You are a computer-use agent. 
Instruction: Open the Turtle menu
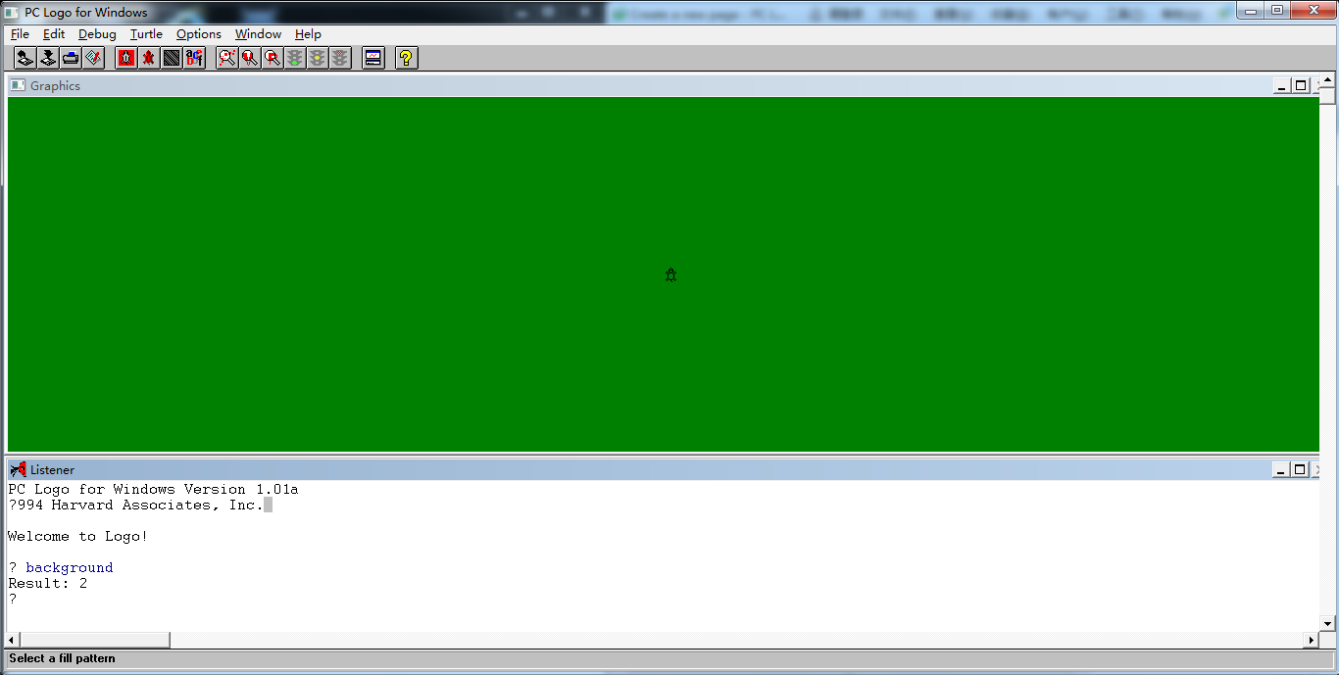(146, 33)
